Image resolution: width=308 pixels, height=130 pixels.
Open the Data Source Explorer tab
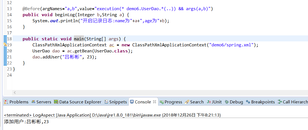(x=78, y=102)
